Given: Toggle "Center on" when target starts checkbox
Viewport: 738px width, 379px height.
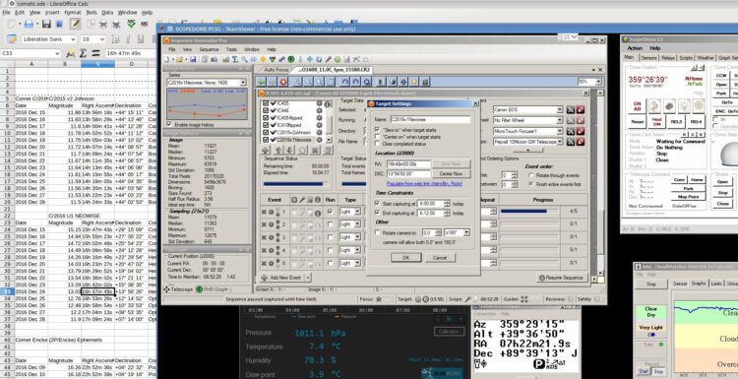Looking at the screenshot, I should click(x=377, y=137).
